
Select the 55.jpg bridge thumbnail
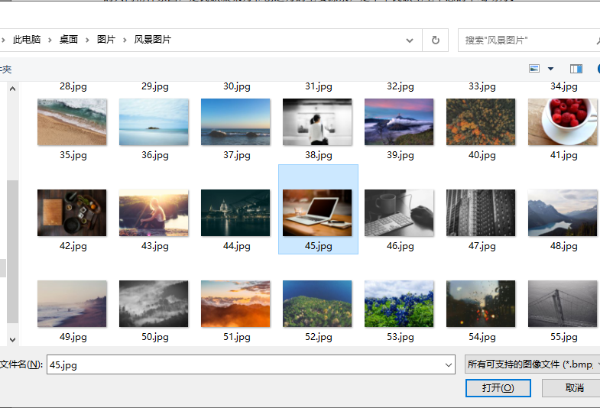(x=563, y=303)
